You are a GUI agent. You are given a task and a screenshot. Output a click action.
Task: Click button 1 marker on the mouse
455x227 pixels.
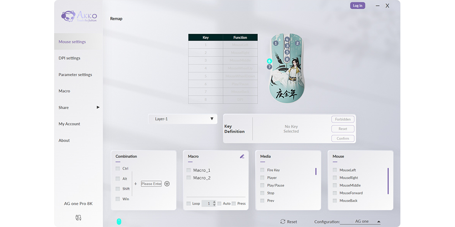(276, 43)
